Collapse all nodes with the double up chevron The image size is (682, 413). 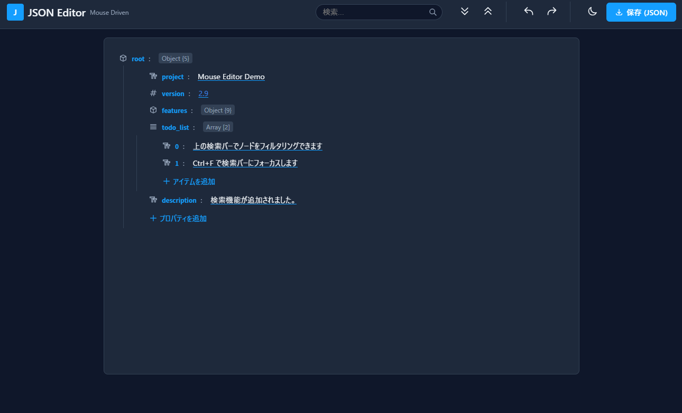[488, 11]
